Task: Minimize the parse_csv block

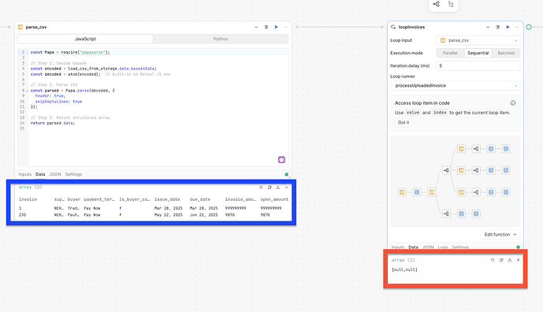Action: click(x=256, y=27)
